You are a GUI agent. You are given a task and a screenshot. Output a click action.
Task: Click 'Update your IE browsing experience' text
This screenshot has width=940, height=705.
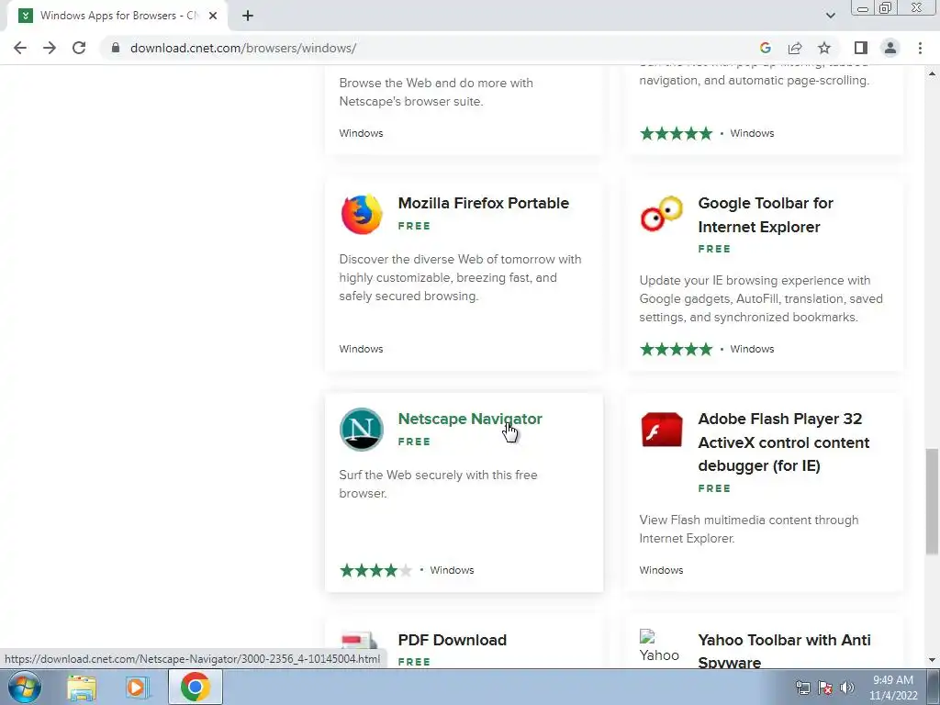(761, 298)
